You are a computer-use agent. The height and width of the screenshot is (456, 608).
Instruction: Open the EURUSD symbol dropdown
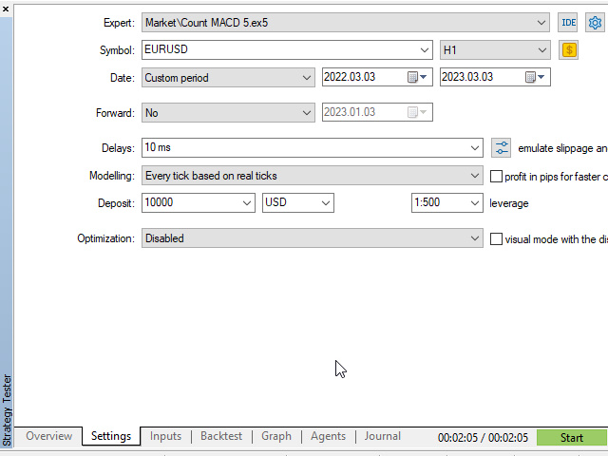point(425,50)
